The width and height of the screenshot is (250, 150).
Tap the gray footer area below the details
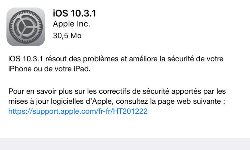click(x=125, y=144)
